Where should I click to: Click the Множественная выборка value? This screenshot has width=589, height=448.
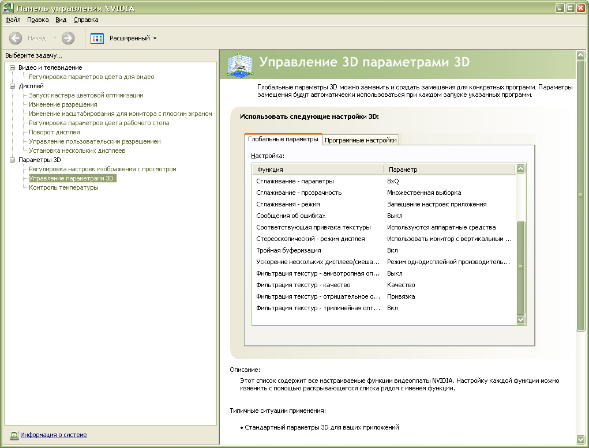tap(424, 193)
